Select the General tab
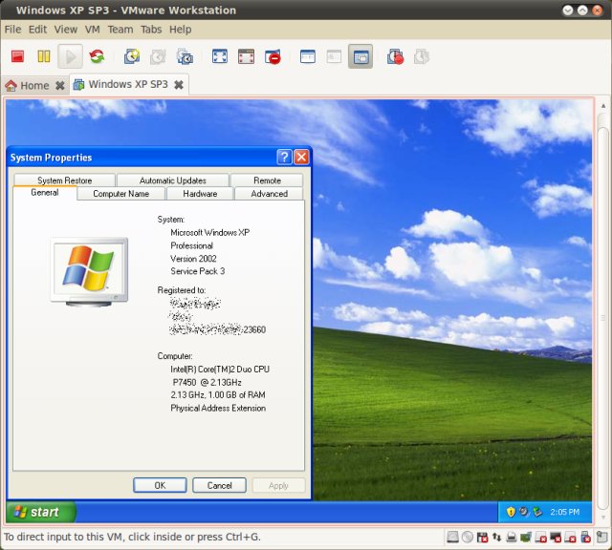This screenshot has width=612, height=550. pyautogui.click(x=45, y=193)
